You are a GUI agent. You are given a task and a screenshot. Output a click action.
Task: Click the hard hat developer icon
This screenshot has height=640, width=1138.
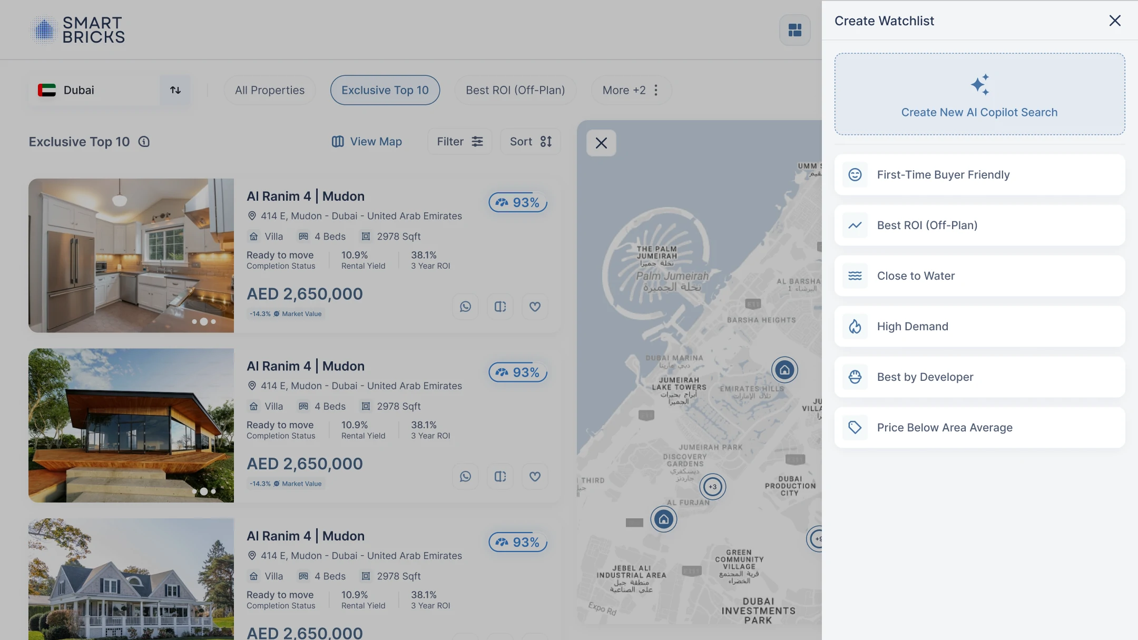tap(855, 377)
